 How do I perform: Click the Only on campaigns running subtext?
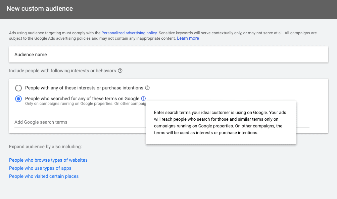pos(84,104)
